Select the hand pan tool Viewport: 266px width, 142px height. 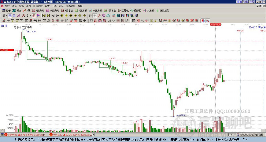point(90,16)
